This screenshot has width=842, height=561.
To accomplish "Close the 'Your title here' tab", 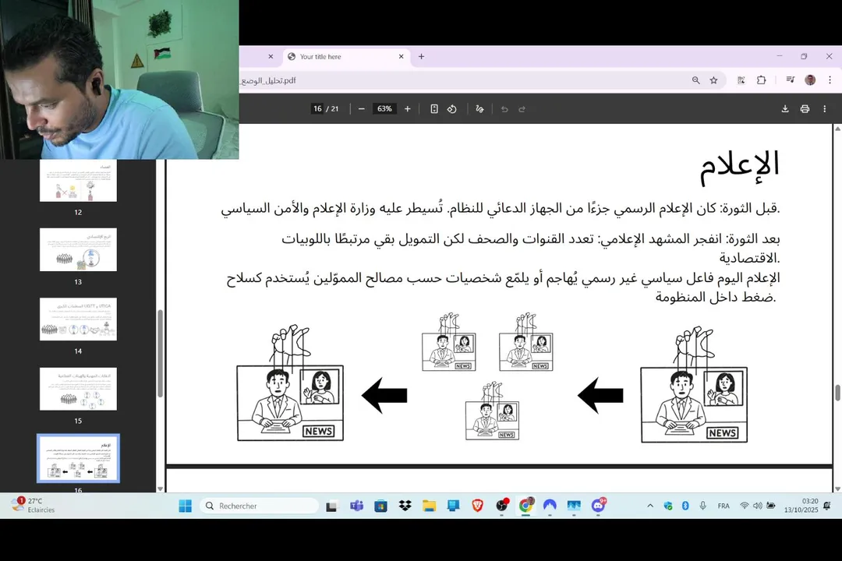I will coord(402,56).
